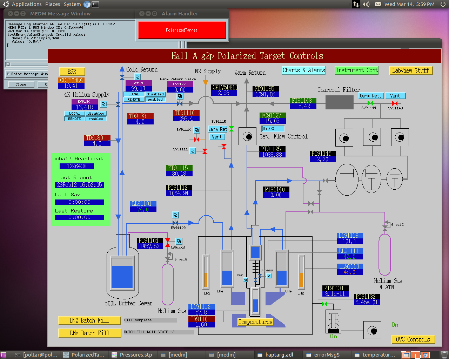Open Temperatures display menu
This screenshot has width=449, height=359.
tap(255, 322)
